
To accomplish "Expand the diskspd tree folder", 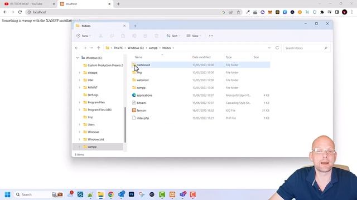I will pos(79,73).
